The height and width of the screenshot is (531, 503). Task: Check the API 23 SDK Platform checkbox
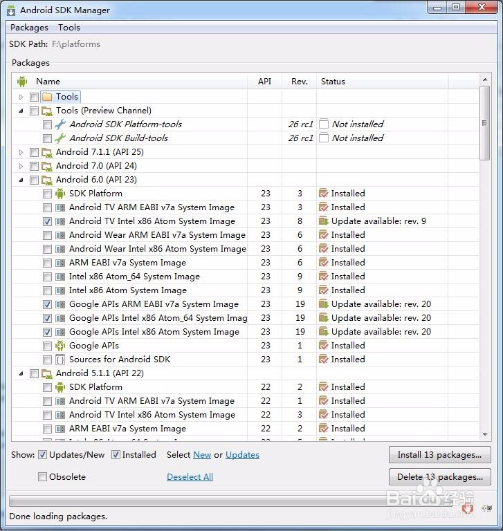pos(47,194)
